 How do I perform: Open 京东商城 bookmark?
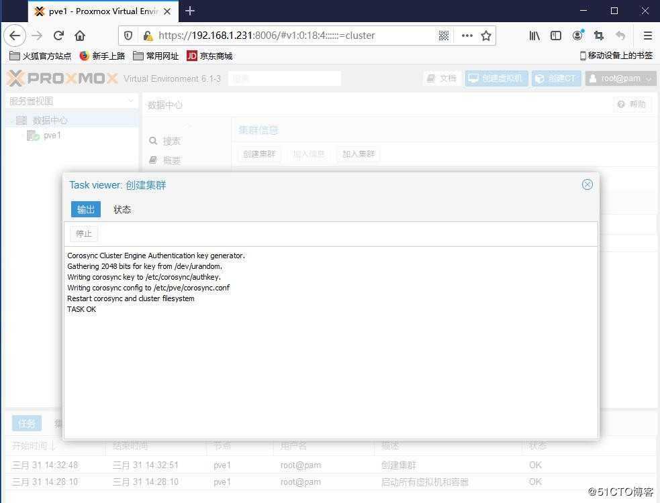click(209, 56)
